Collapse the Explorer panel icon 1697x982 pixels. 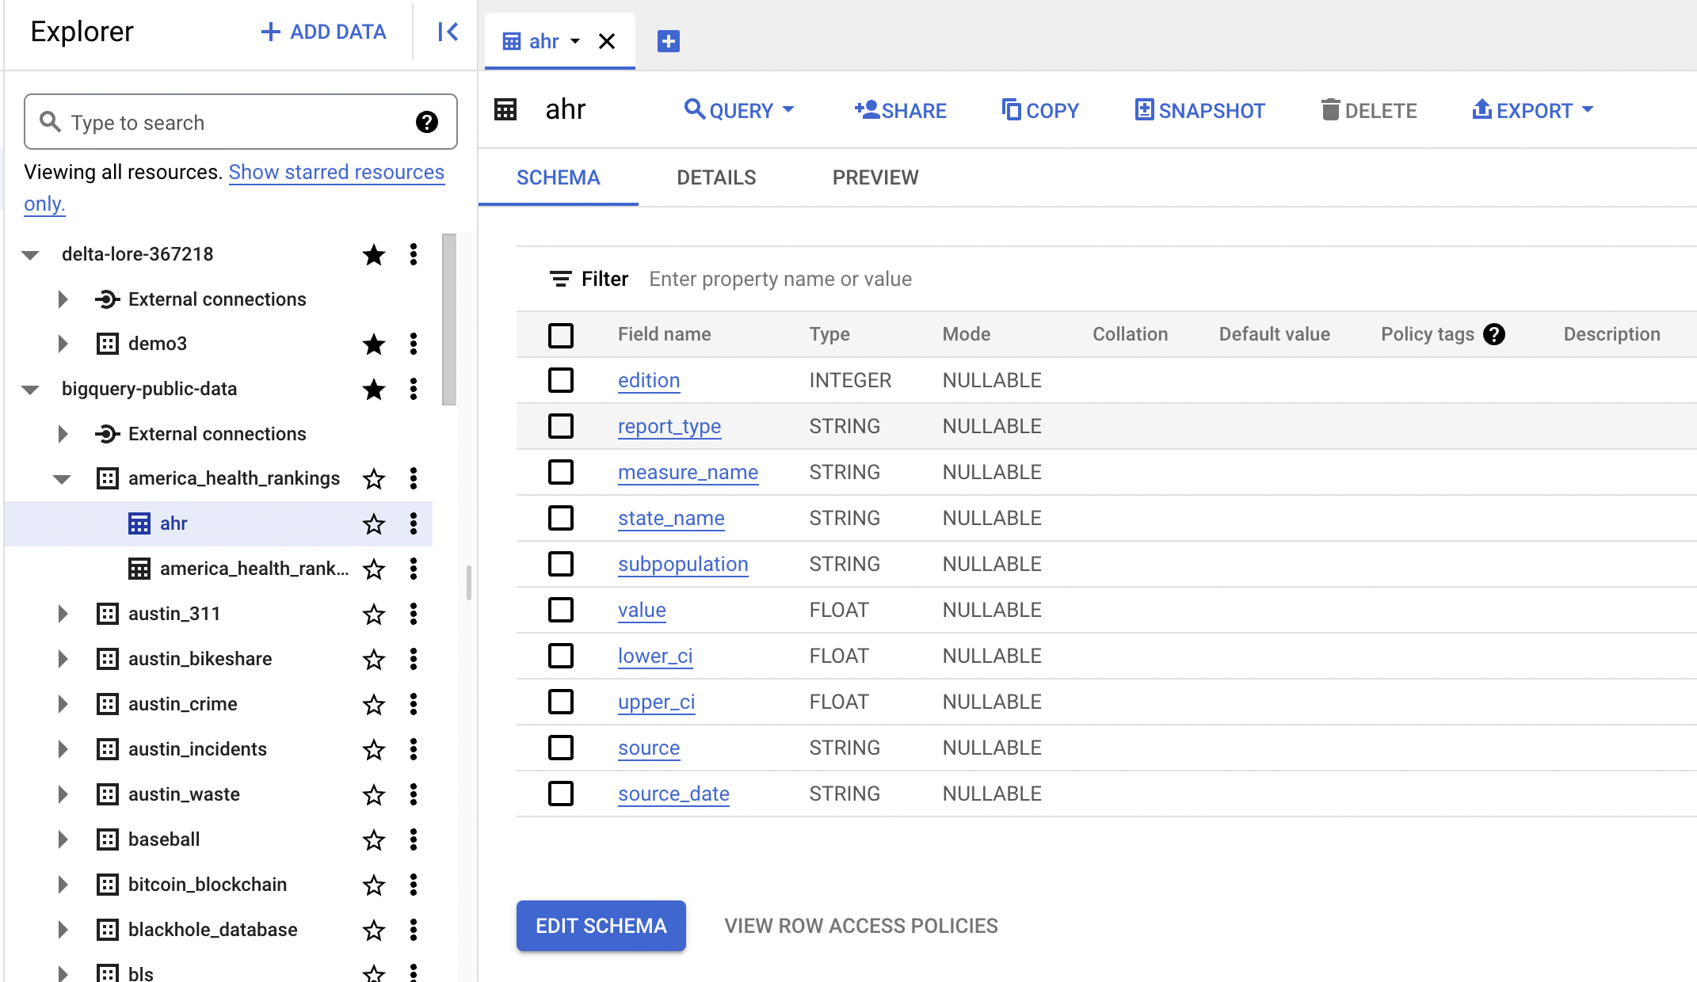[448, 32]
